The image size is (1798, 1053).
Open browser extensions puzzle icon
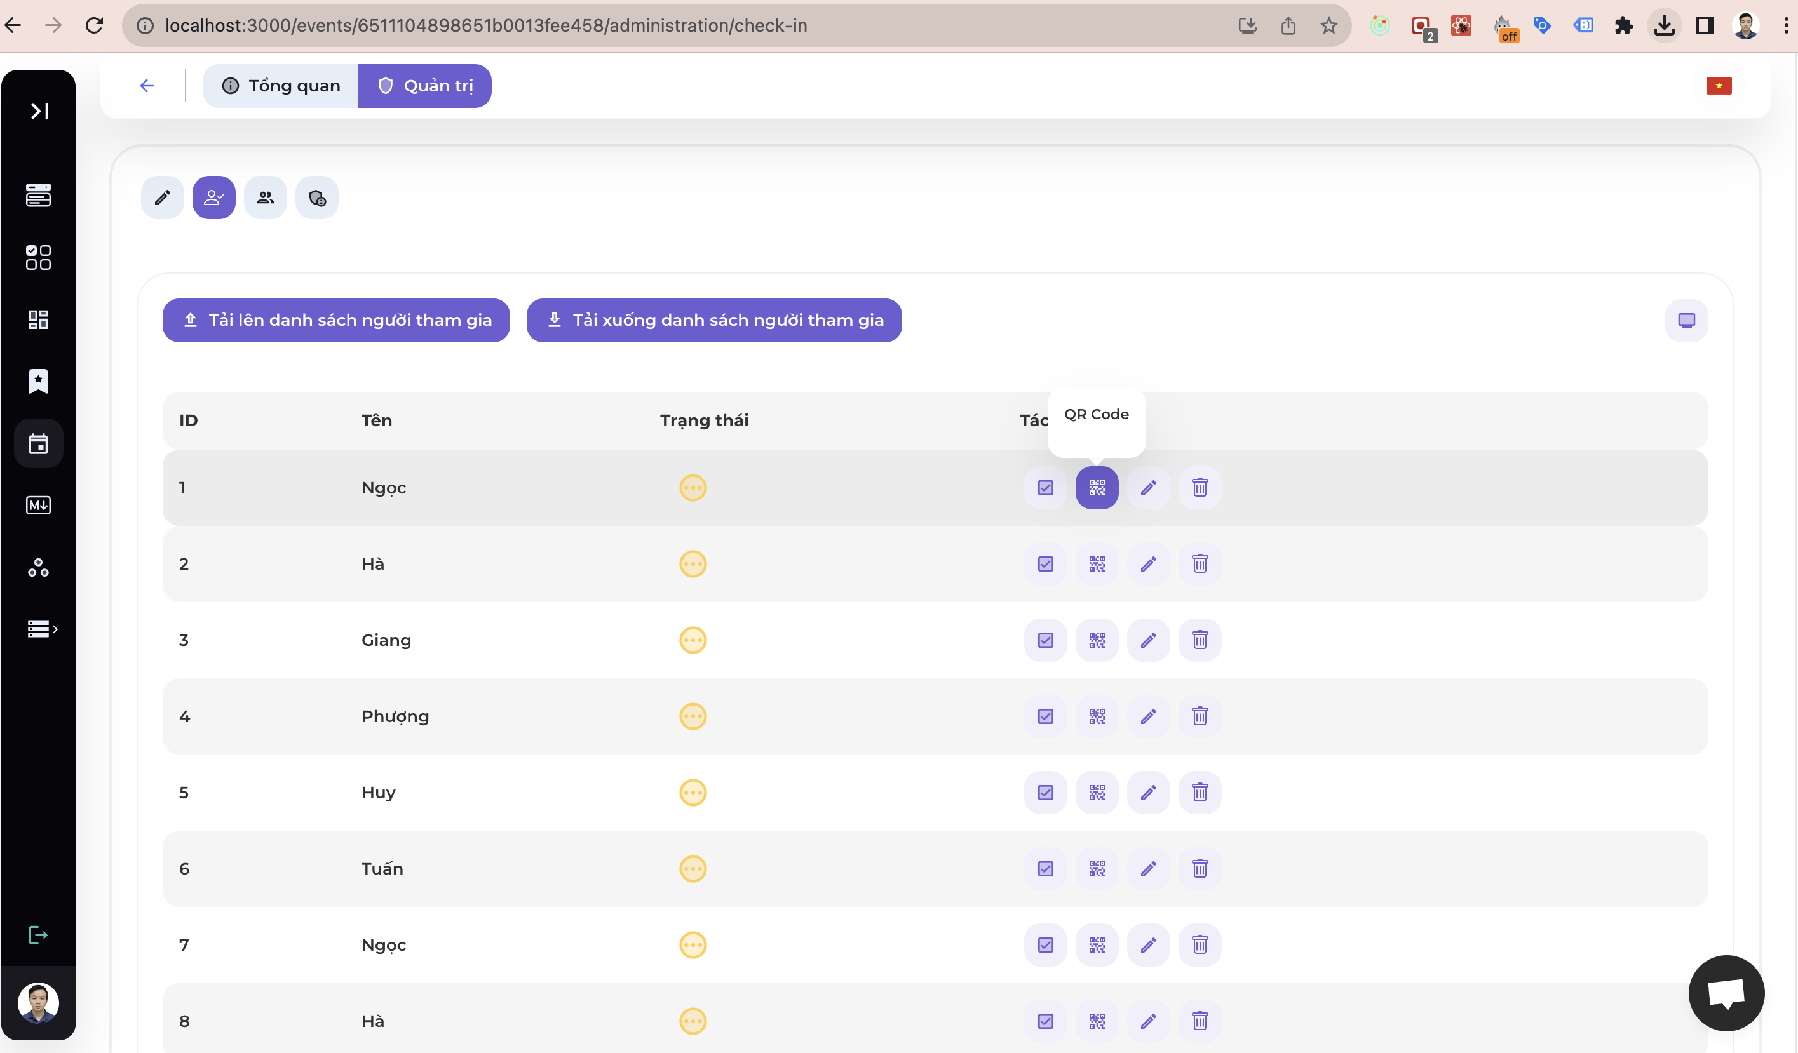[1623, 25]
